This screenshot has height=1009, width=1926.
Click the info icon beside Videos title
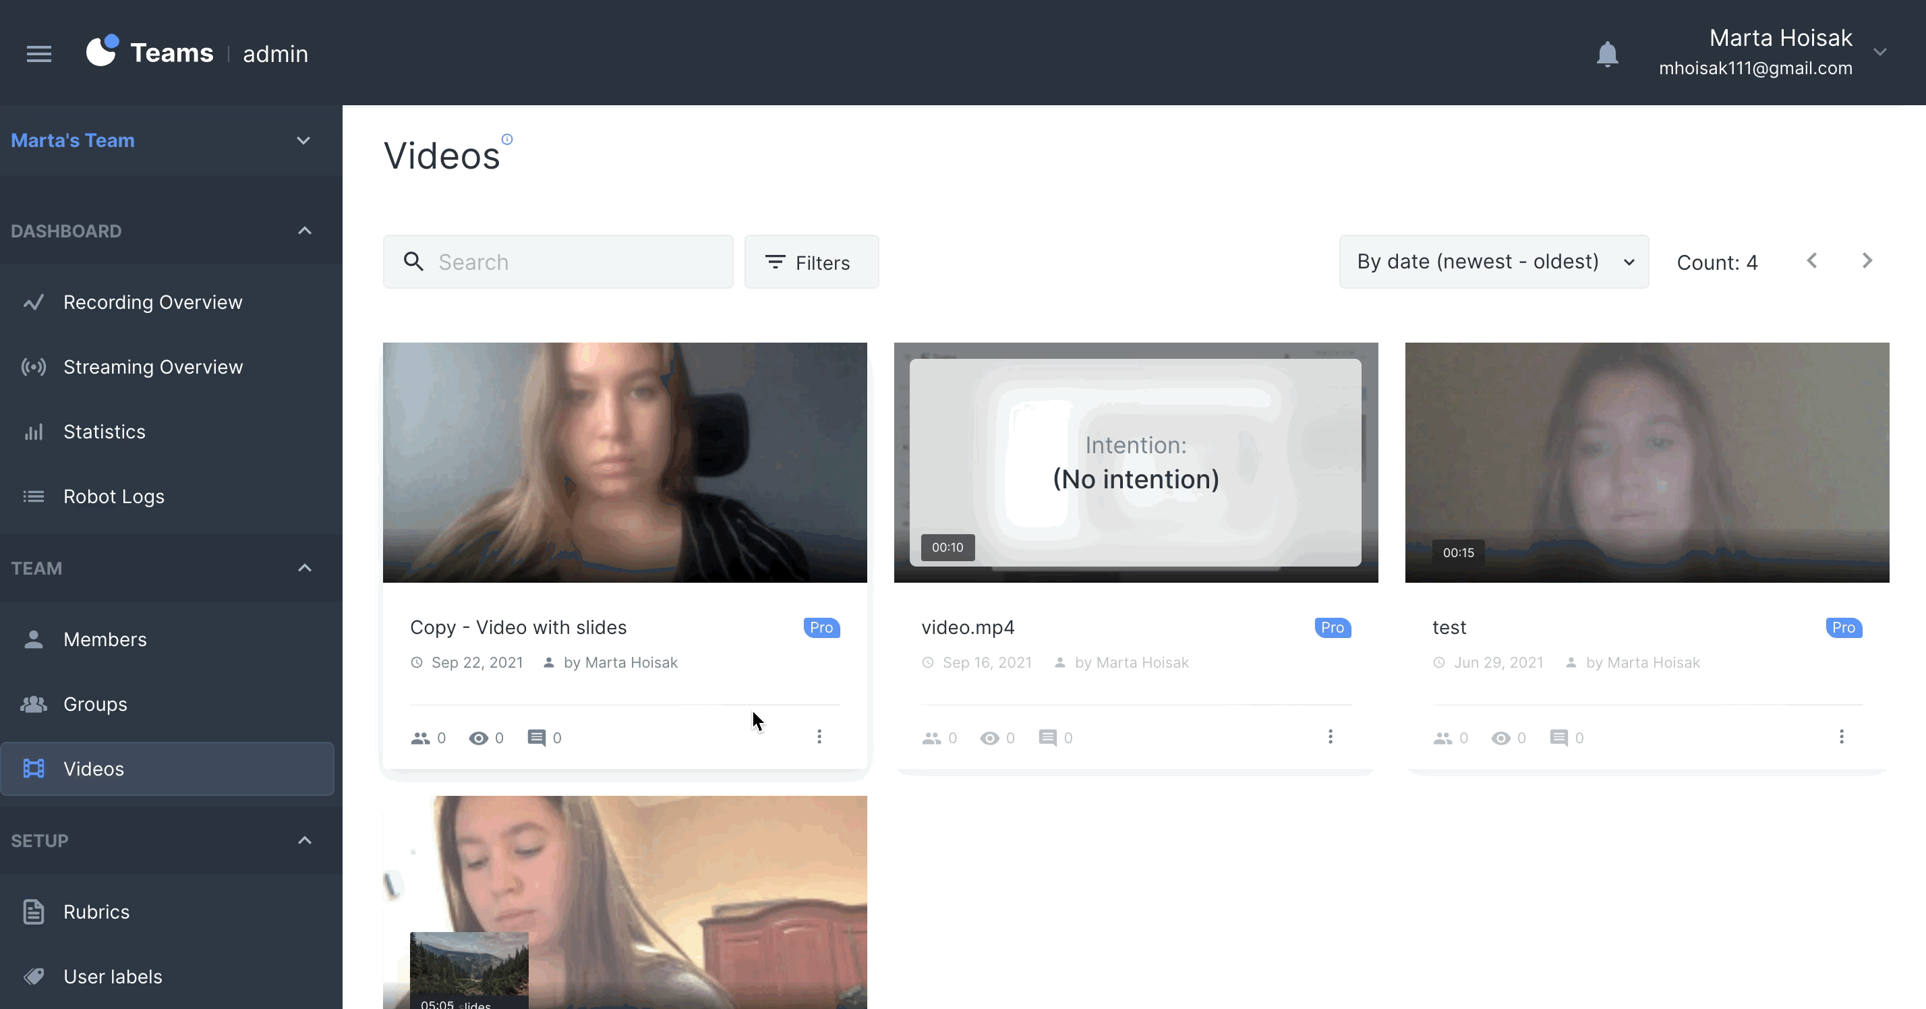(507, 139)
